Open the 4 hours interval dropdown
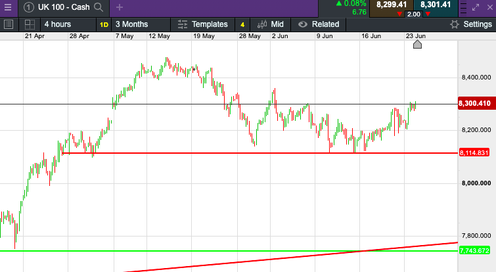This screenshot has height=272, width=496. point(57,24)
